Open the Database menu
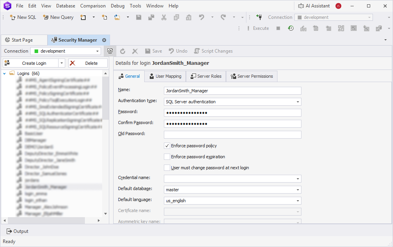Viewport: 393px width, 247px height. (65, 5)
